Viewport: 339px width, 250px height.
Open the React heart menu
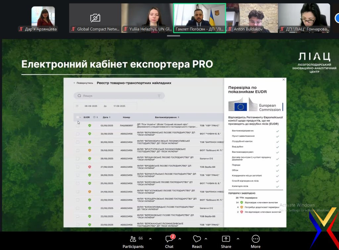tap(197, 241)
